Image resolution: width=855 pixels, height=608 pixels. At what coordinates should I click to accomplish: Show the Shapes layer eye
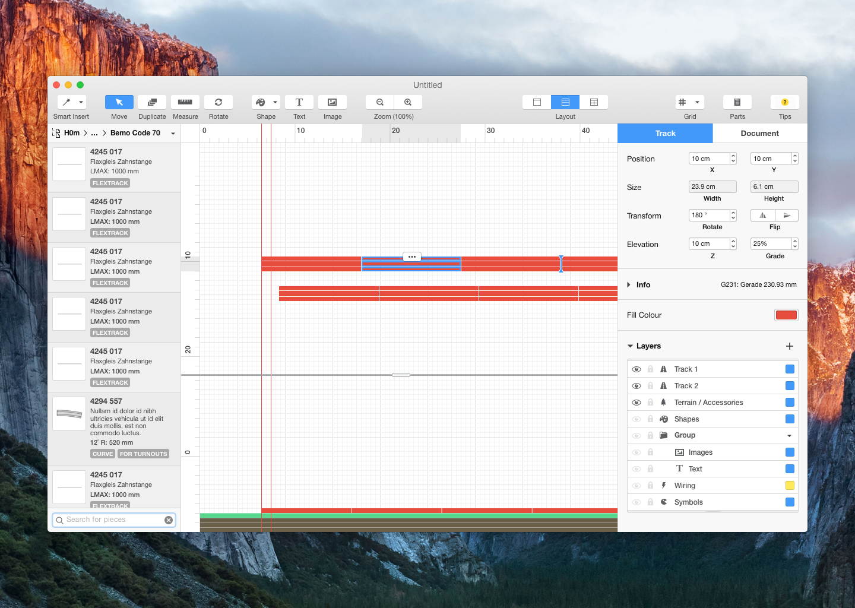point(636,419)
